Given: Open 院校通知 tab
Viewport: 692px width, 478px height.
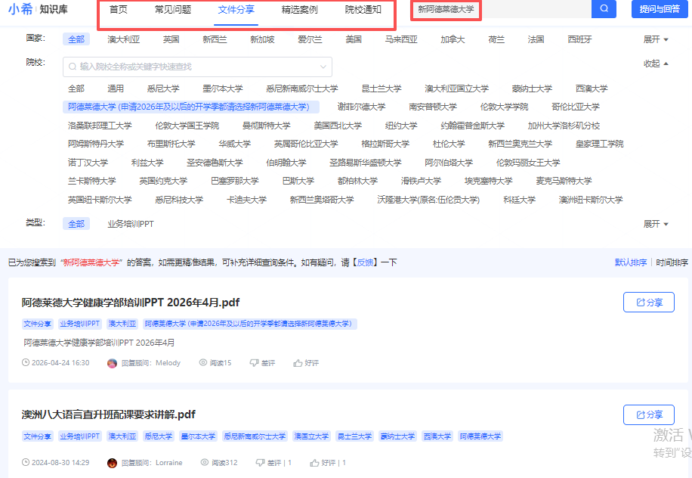Looking at the screenshot, I should pyautogui.click(x=363, y=10).
